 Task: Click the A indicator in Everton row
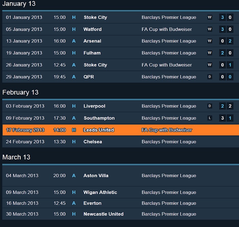(x=74, y=203)
